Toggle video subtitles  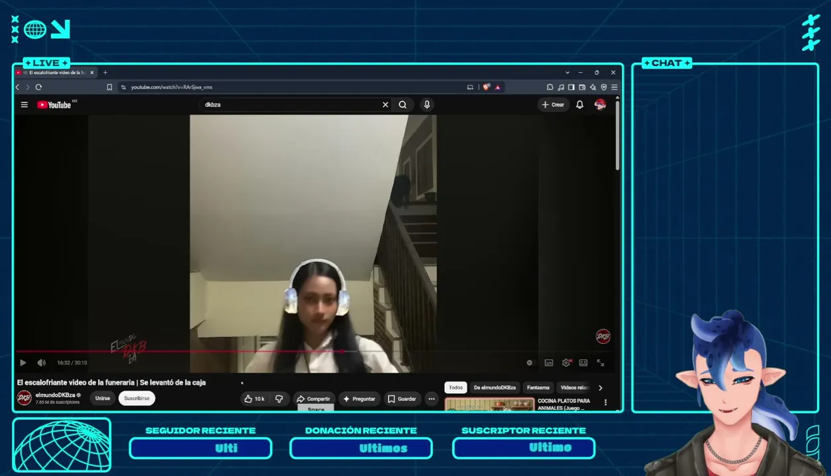pos(549,362)
